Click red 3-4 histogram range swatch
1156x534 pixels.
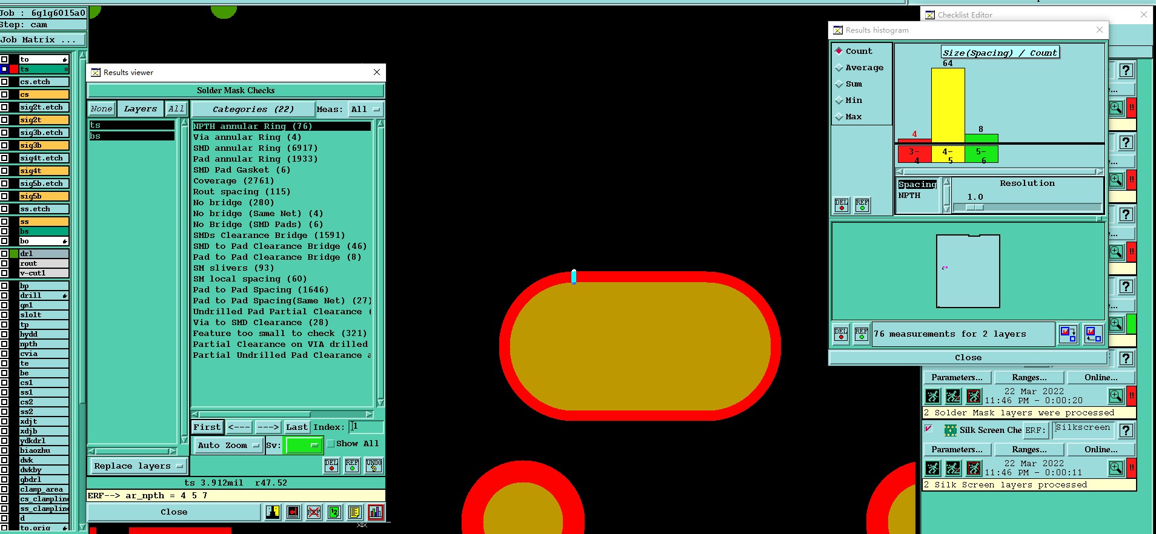[915, 154]
